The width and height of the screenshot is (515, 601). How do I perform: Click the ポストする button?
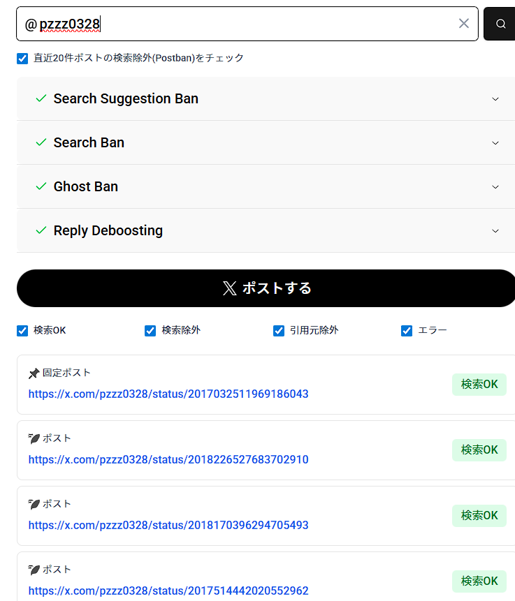tap(266, 288)
